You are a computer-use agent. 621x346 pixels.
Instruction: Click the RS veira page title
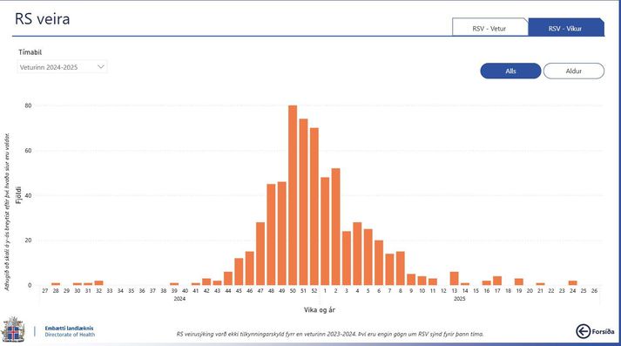(43, 19)
